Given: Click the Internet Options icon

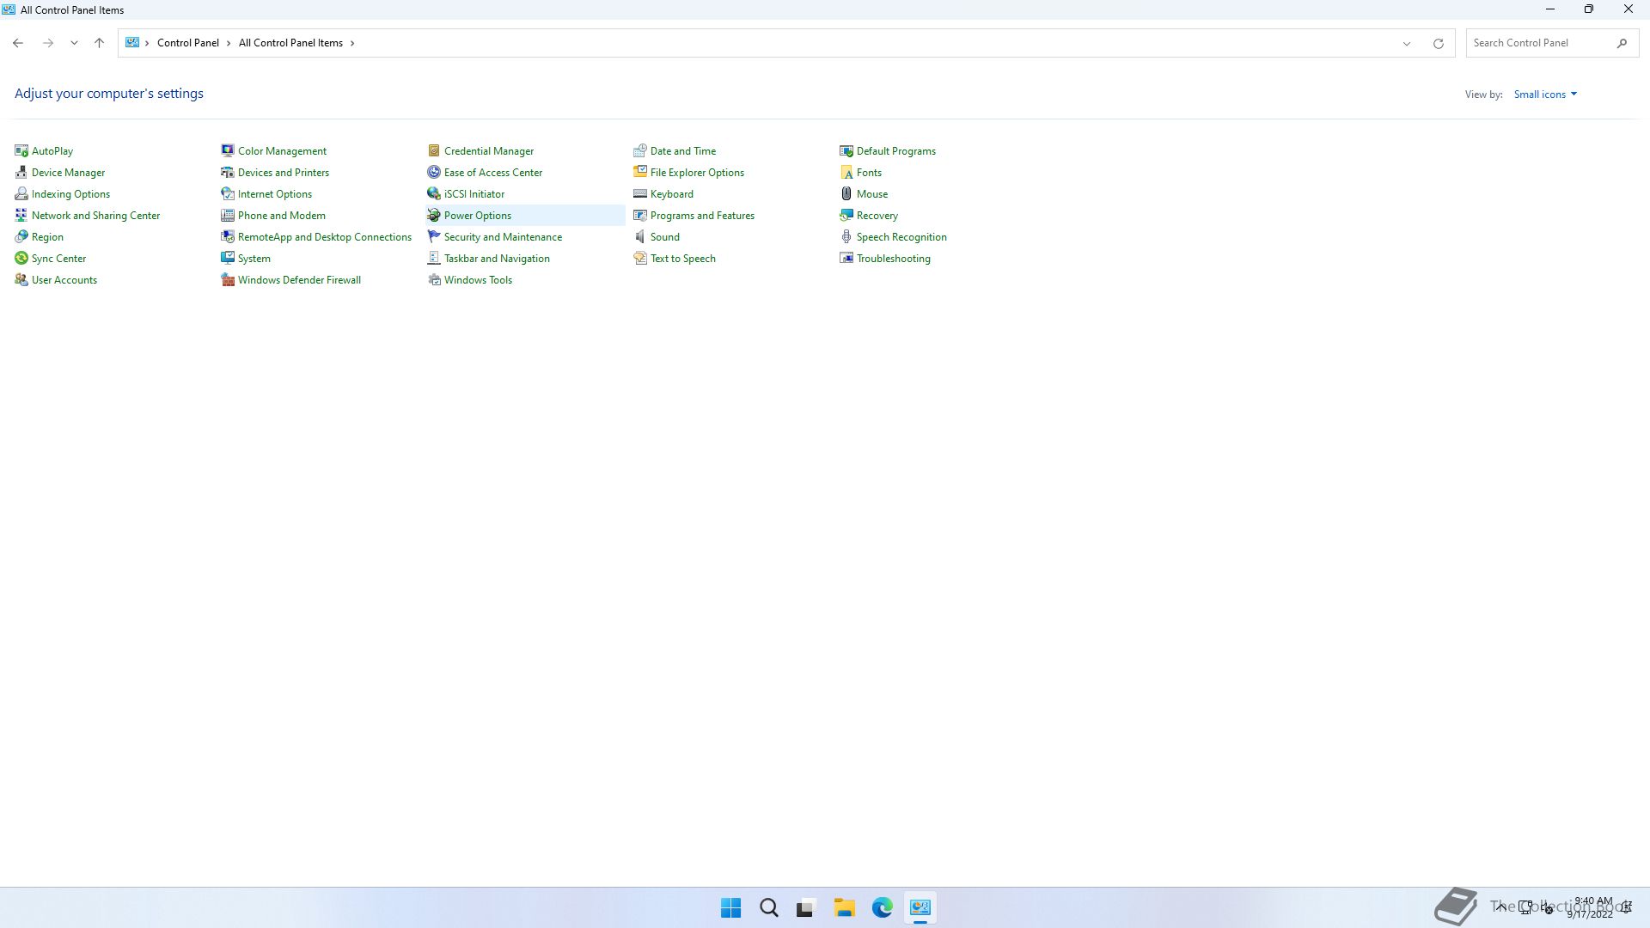Looking at the screenshot, I should (228, 194).
